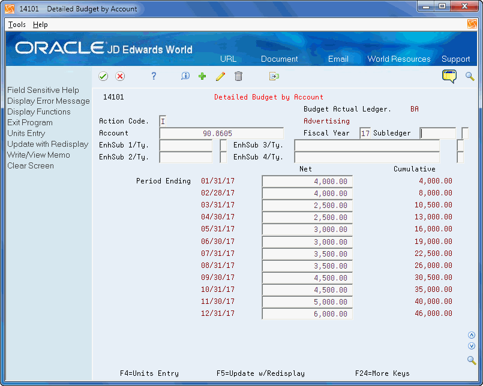Image resolution: width=483 pixels, height=386 pixels.
Task: Click the Net field for 08/31/17
Action: pos(307,266)
